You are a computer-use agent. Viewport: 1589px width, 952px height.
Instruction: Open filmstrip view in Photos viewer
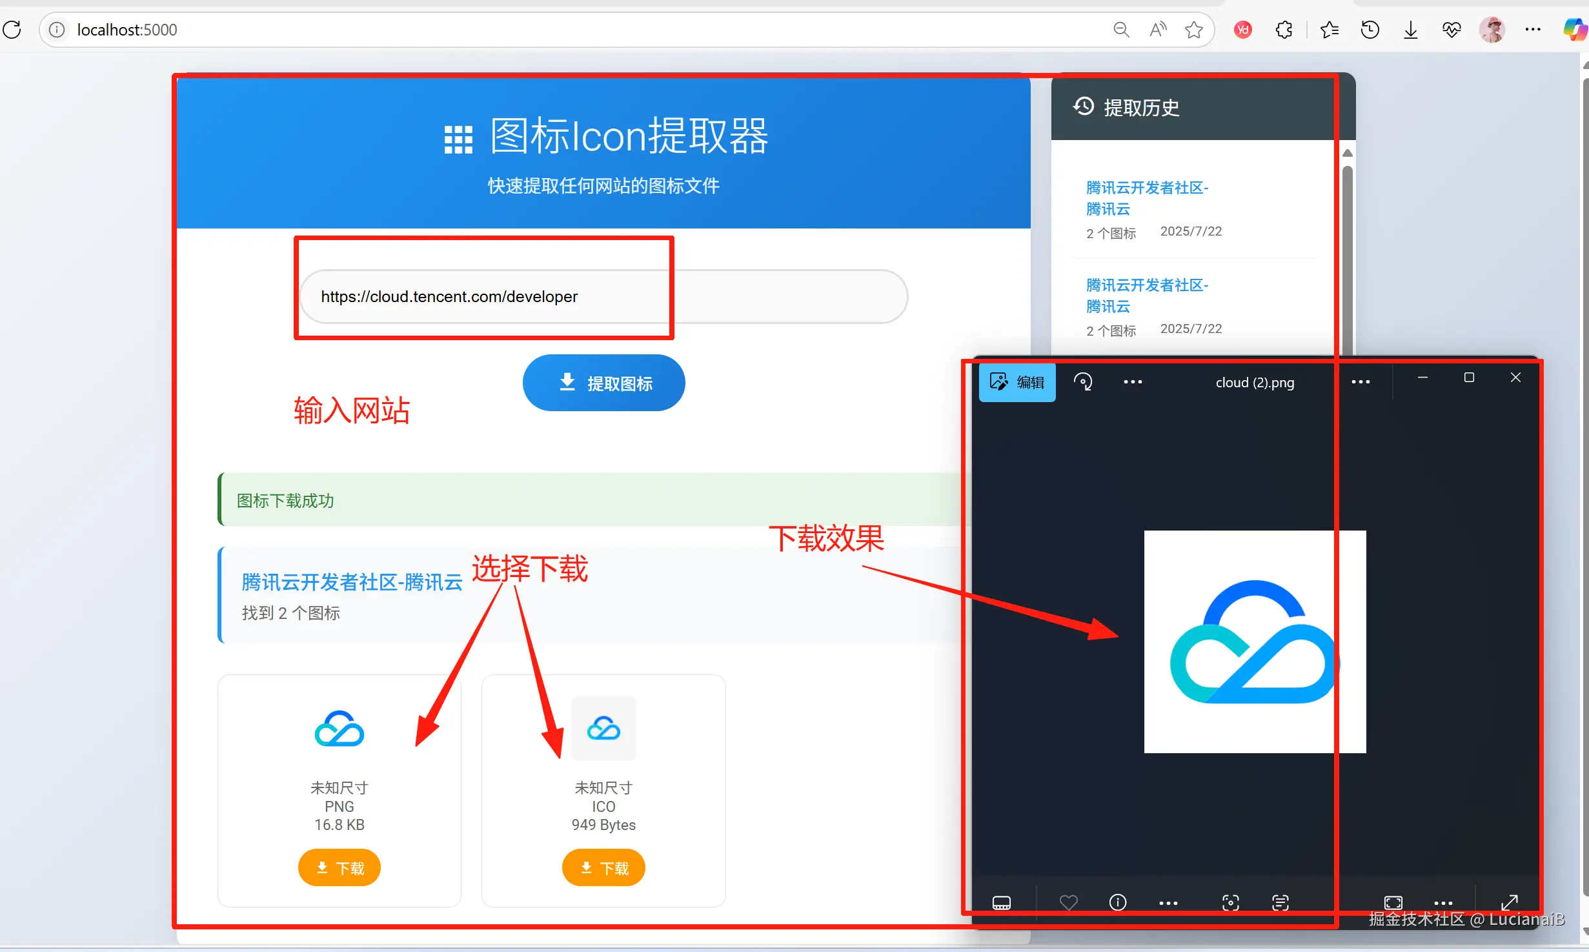1002,902
